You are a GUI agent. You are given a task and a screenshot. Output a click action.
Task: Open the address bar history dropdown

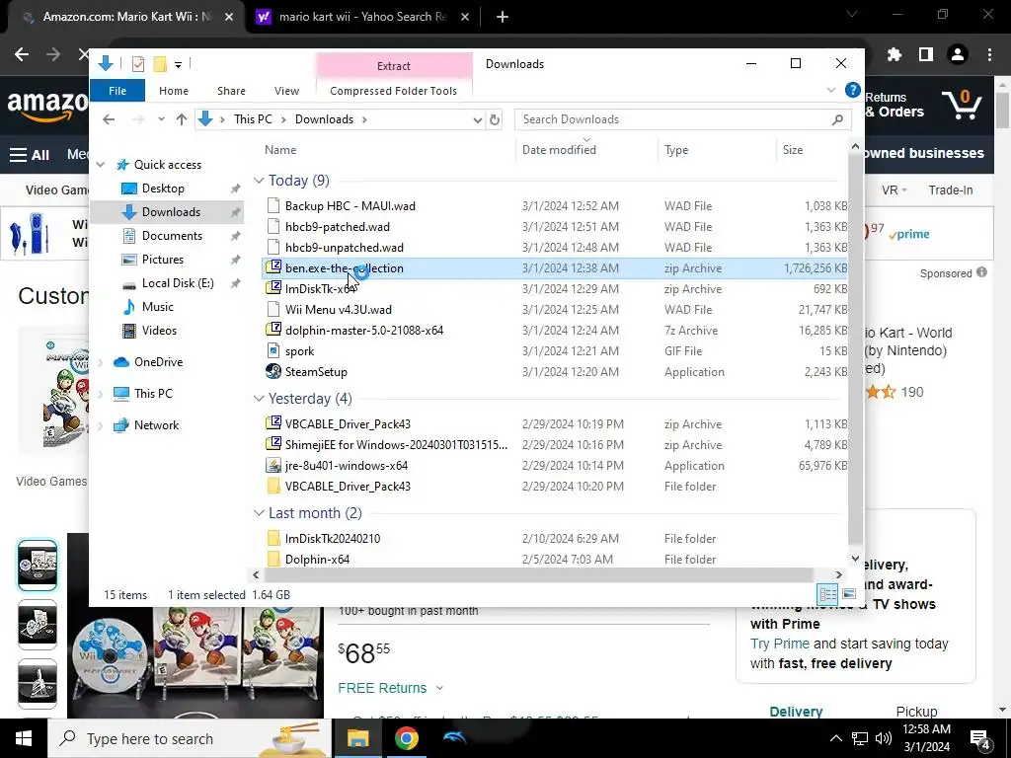(x=477, y=119)
